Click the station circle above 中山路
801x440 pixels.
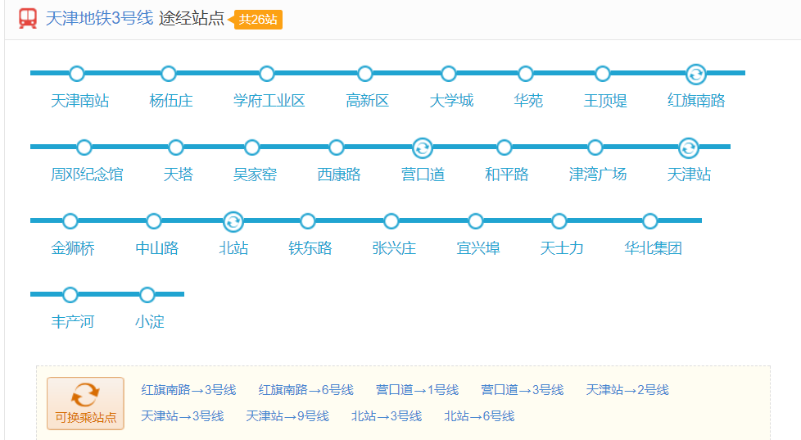point(154,221)
